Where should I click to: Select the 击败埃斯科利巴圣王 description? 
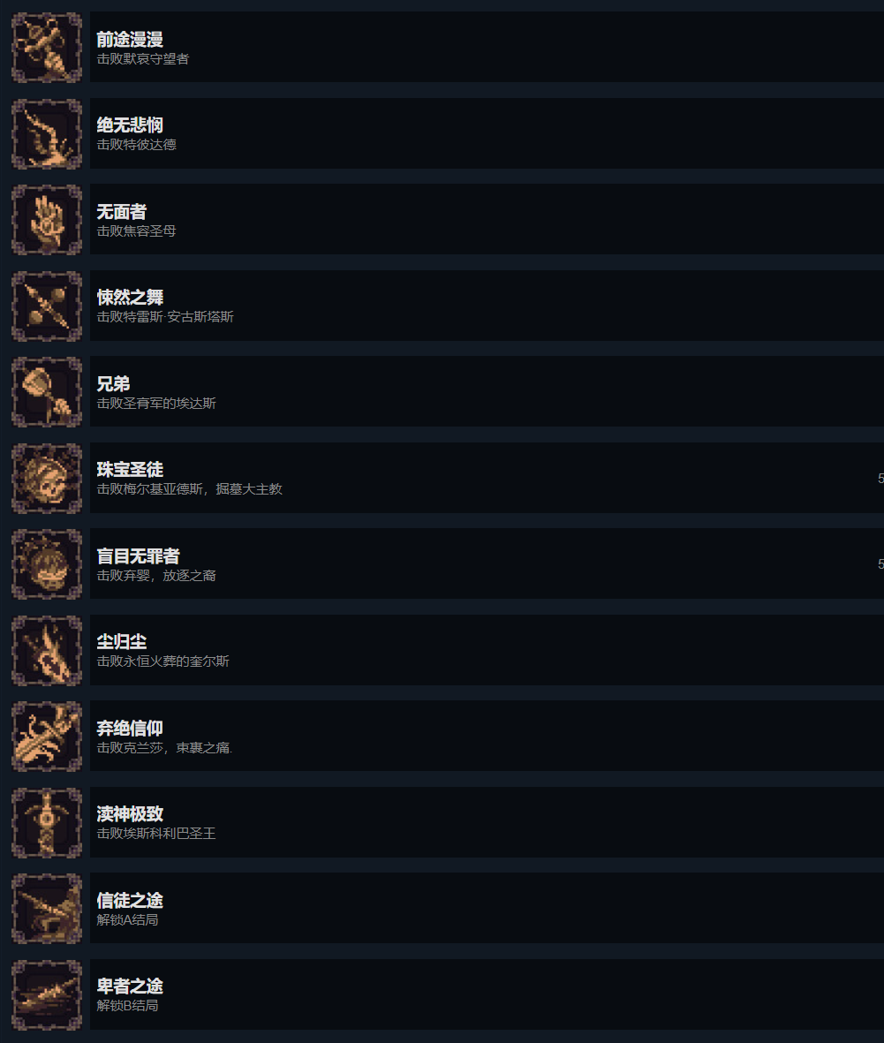tap(156, 834)
